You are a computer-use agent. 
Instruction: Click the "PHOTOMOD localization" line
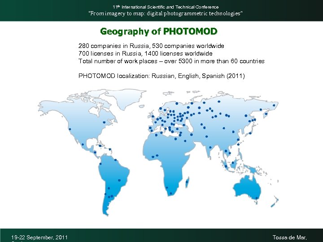161,76
